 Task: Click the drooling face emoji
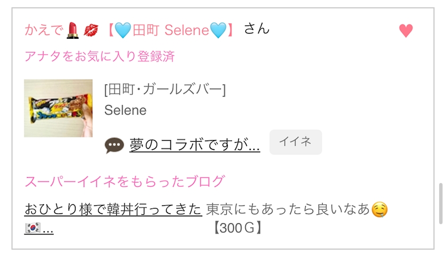[379, 210]
